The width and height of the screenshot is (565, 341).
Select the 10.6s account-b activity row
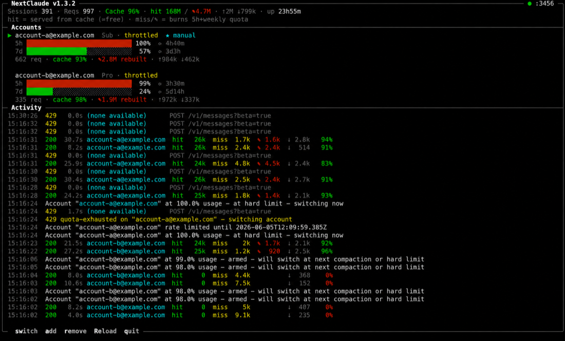point(170,283)
